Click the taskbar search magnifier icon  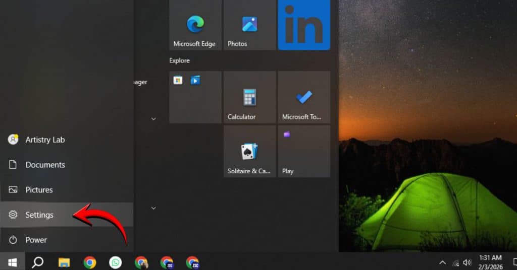(38, 262)
